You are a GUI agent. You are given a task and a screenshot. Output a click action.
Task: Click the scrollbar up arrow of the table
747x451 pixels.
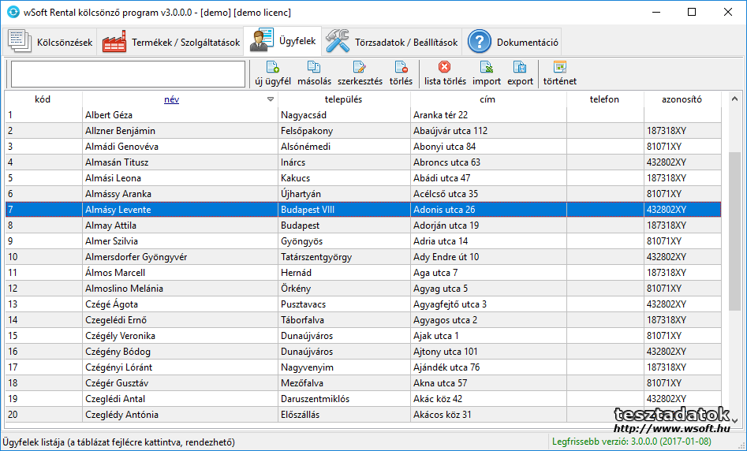tap(734, 99)
